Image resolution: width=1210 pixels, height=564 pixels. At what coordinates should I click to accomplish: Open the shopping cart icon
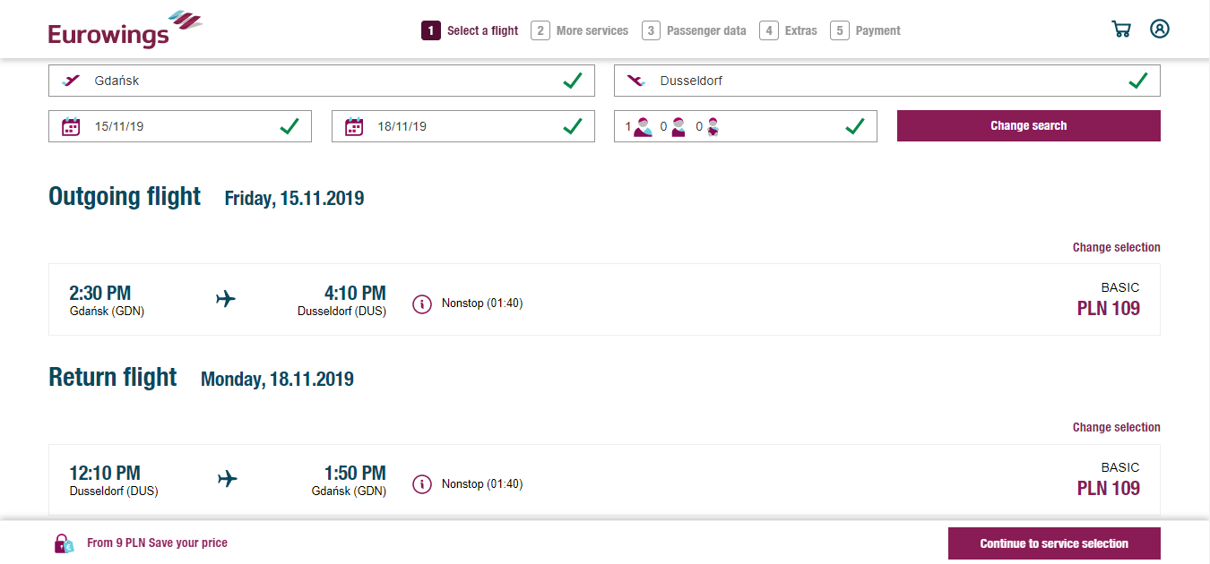click(1121, 30)
